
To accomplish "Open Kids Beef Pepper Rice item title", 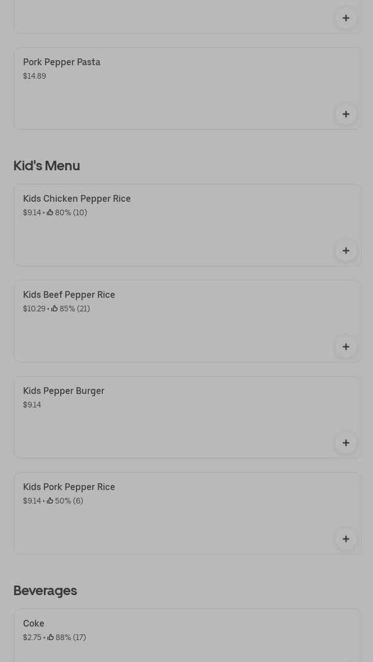I will pyautogui.click(x=69, y=294).
